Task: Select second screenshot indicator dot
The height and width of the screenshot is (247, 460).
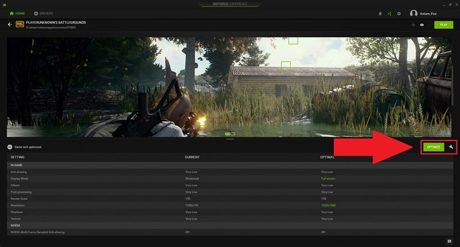Action: 233,134
